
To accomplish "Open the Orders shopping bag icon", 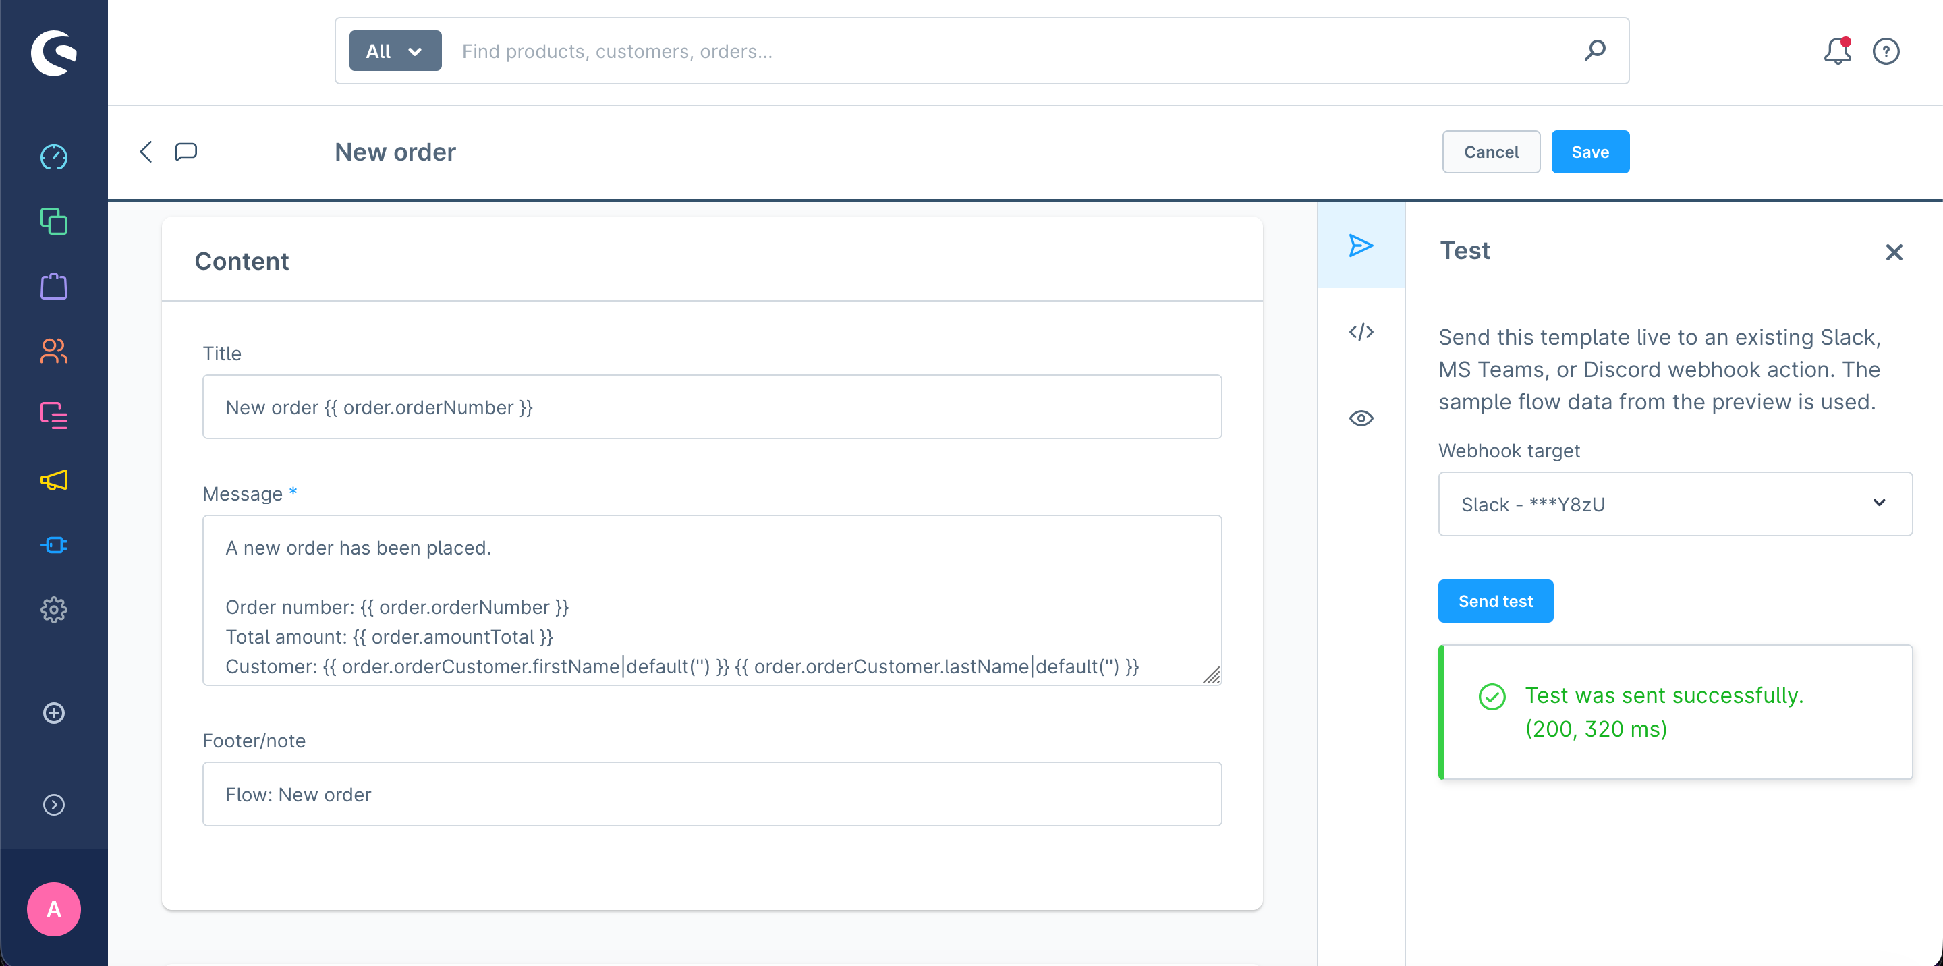I will (53, 287).
